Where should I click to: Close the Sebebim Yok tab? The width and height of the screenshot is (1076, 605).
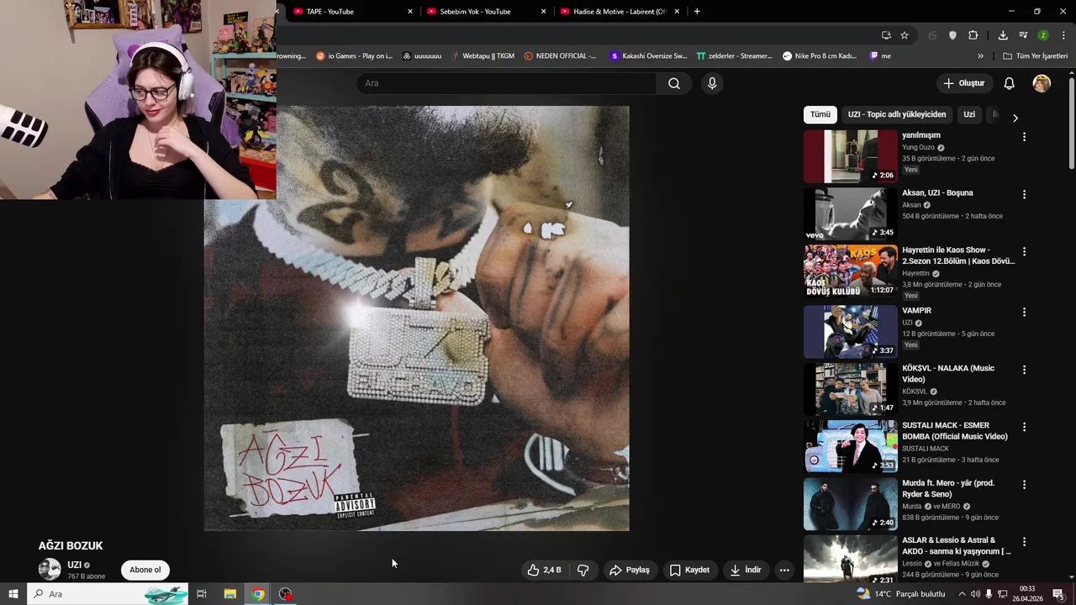click(543, 12)
